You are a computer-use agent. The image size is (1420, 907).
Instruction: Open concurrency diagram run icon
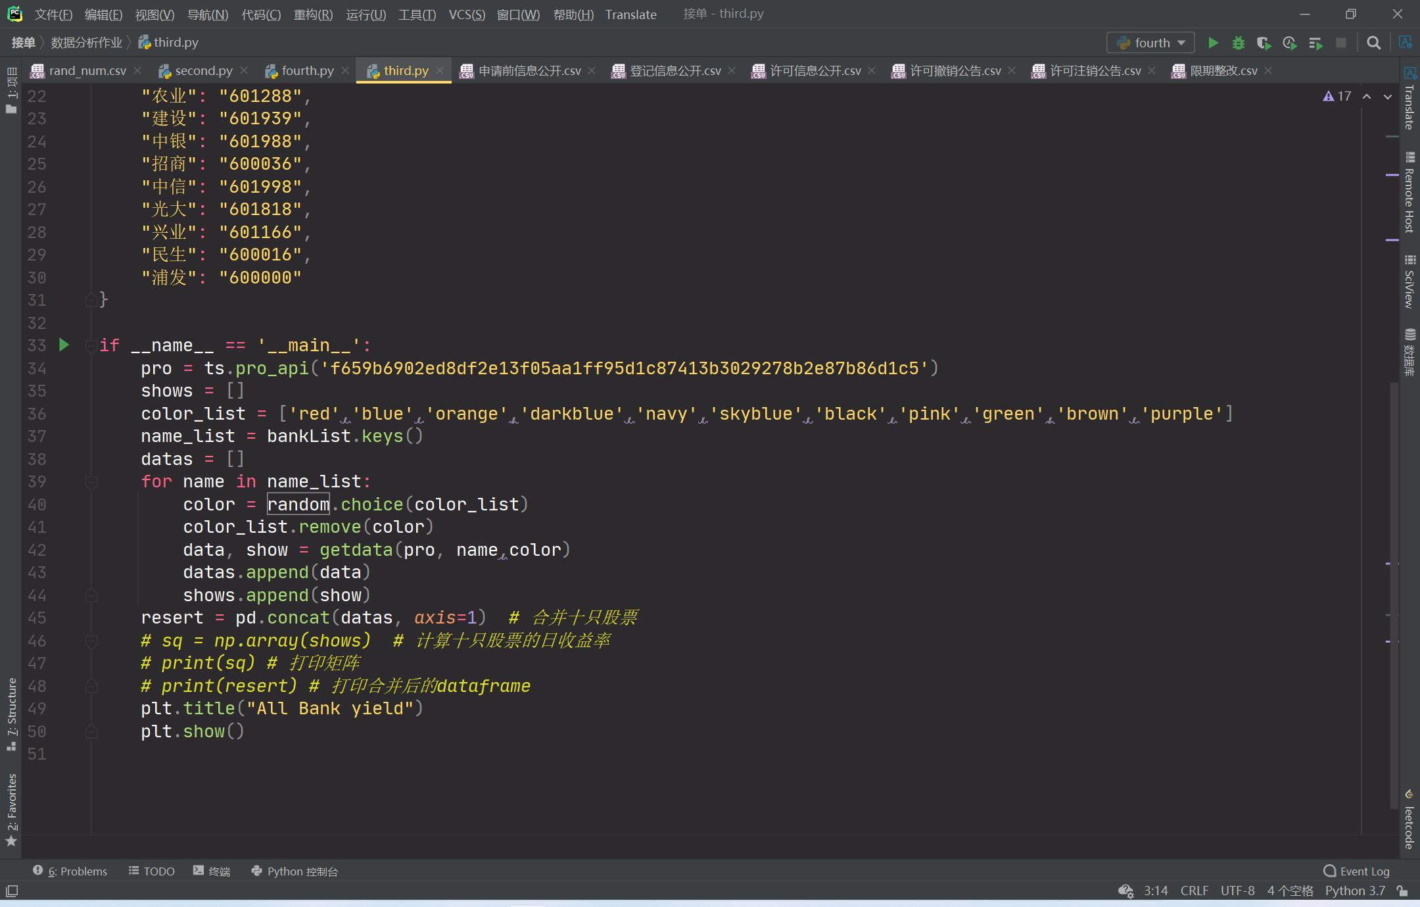[1315, 43]
